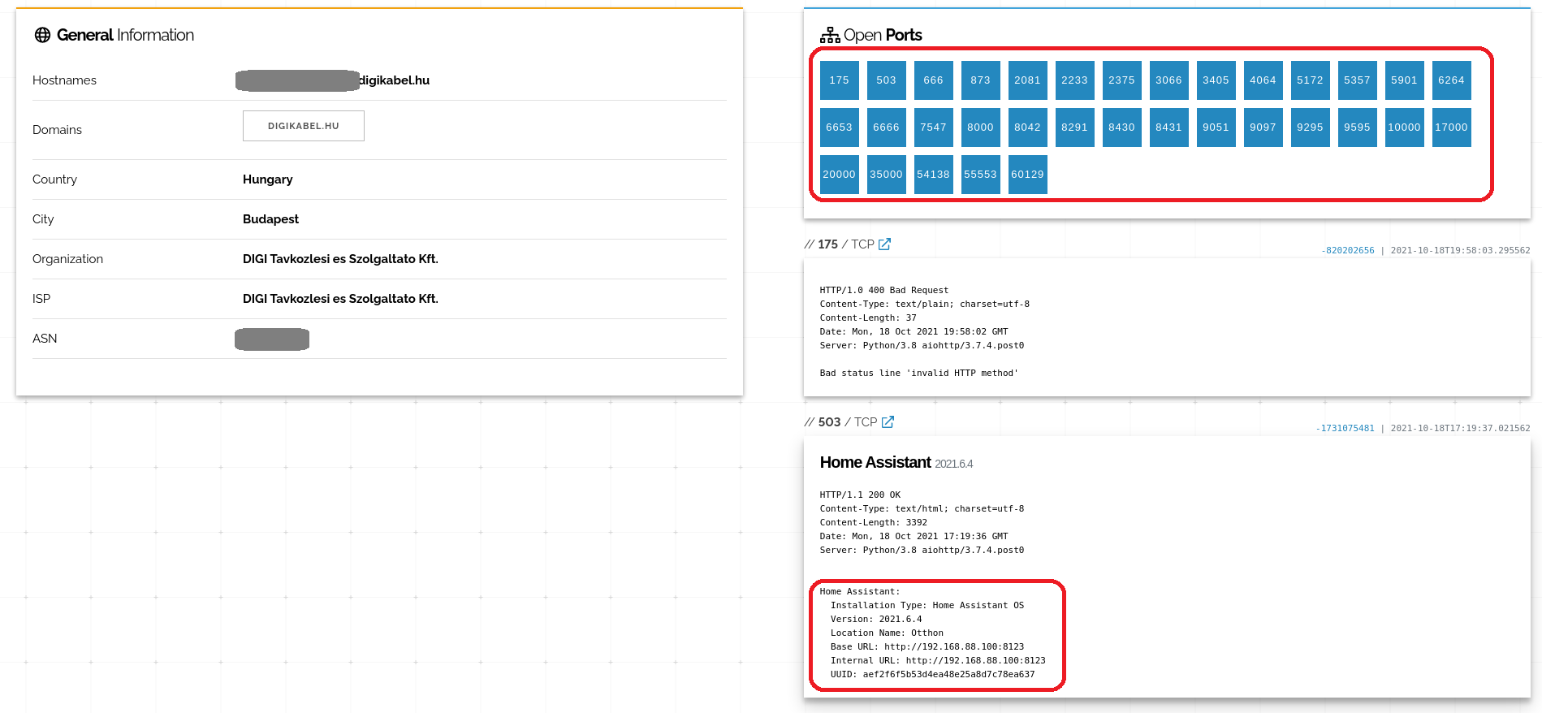Jump to port 8000
1542x713 pixels.
[981, 127]
